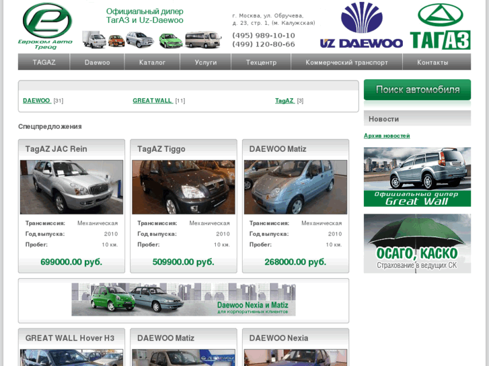Click phone number (499) 120-80-66
This screenshot has height=366, width=489.
(264, 44)
